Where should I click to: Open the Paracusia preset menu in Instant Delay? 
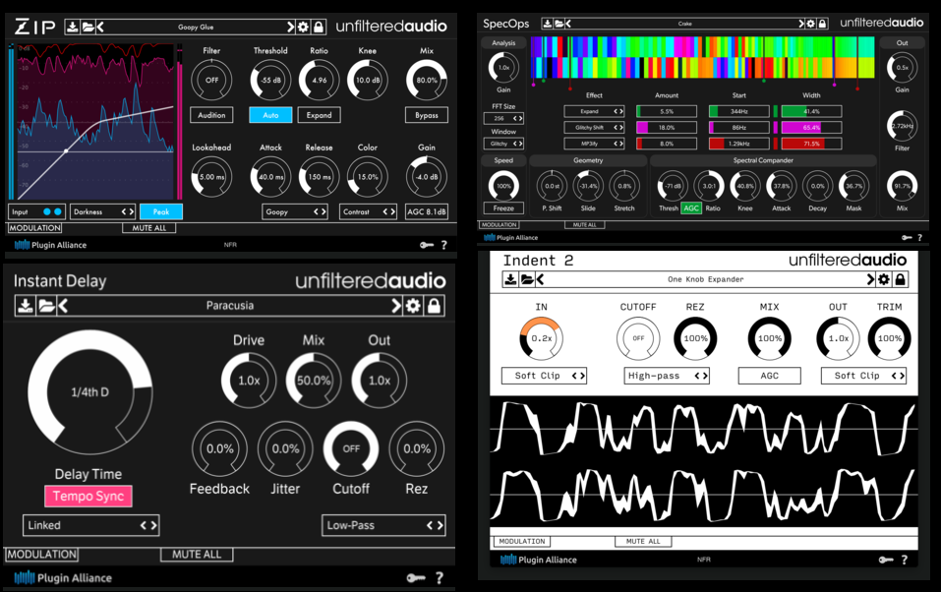(230, 306)
